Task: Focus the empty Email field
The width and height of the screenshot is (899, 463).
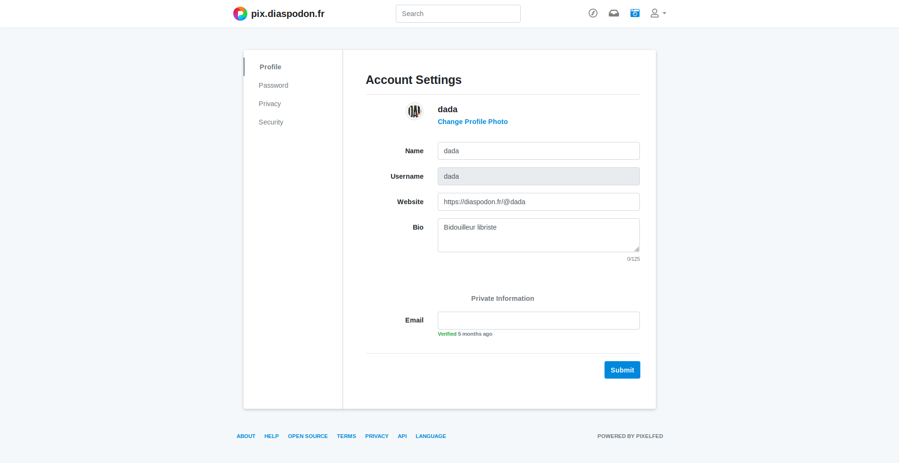Action: (538, 321)
